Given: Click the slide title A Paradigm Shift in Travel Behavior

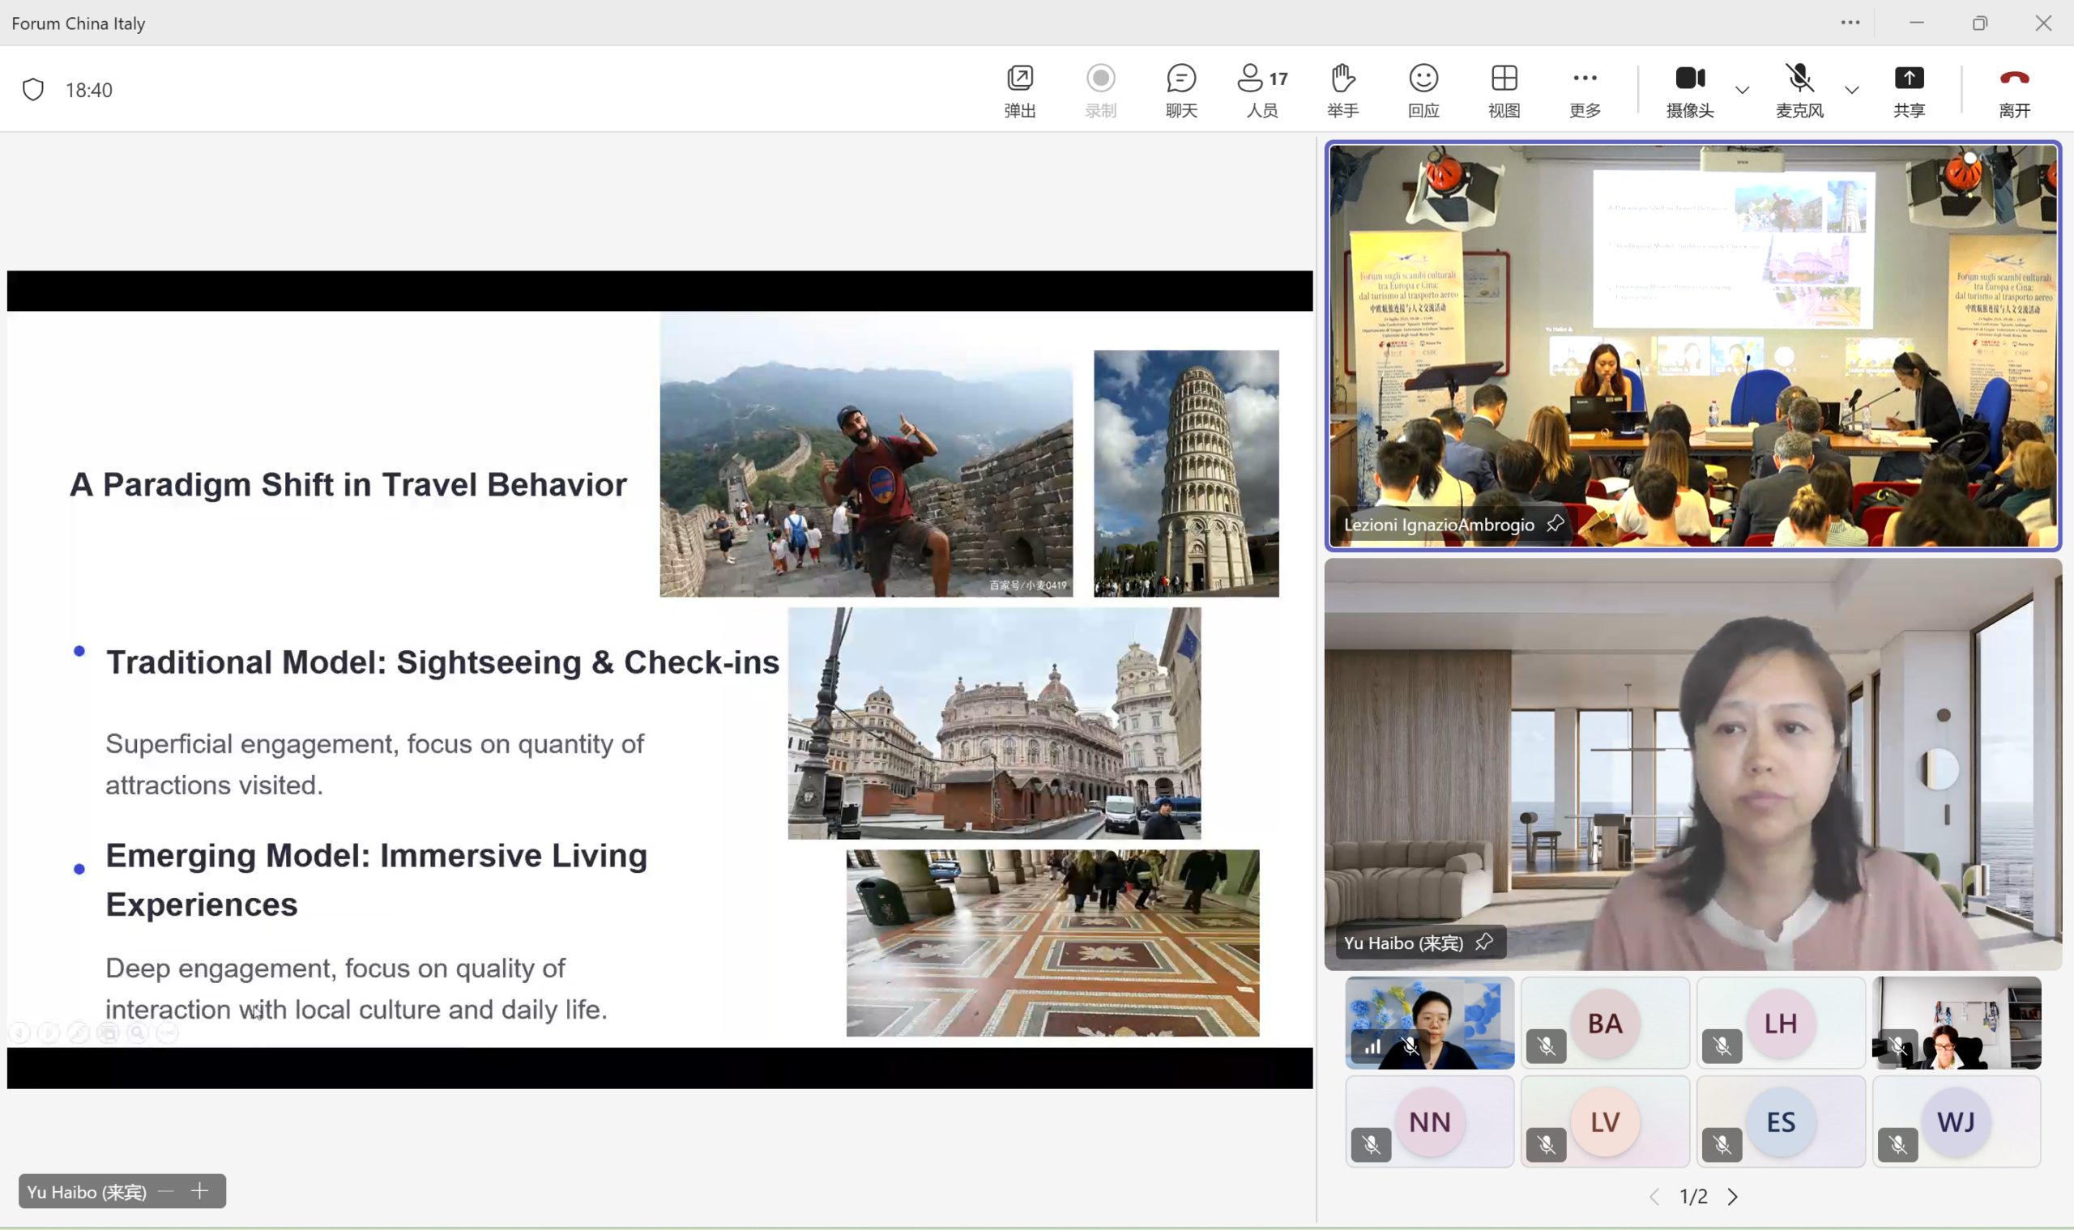Looking at the screenshot, I should coord(348,484).
